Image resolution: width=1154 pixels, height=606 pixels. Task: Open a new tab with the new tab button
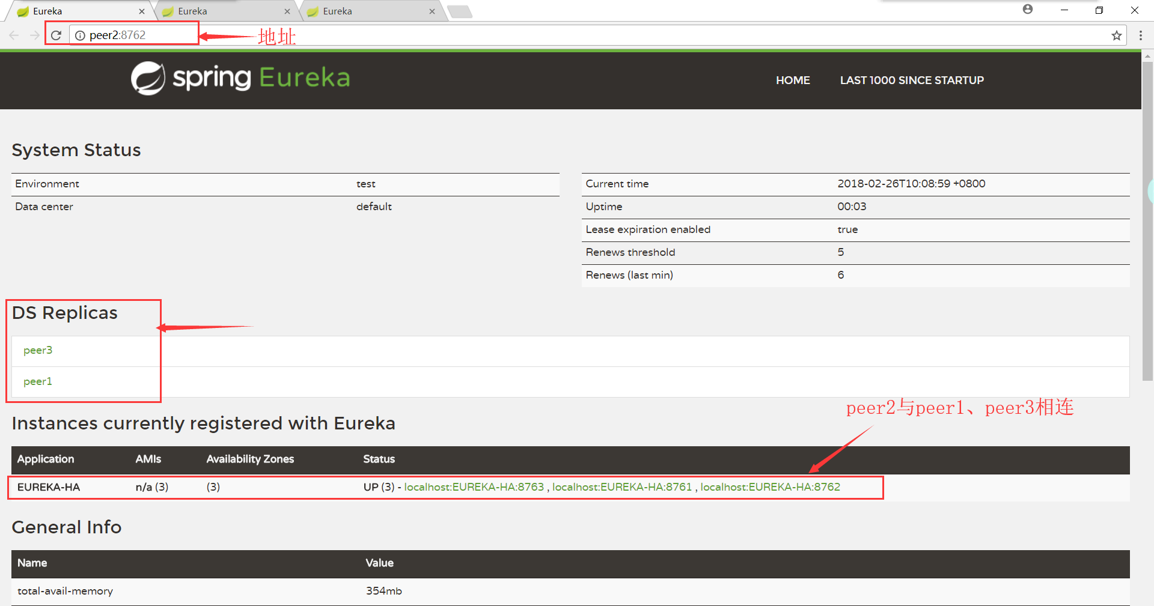(x=460, y=11)
